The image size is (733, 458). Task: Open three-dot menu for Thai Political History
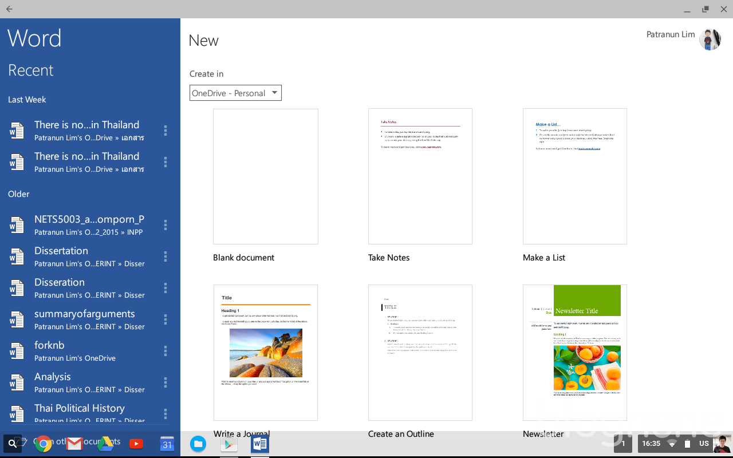coord(165,414)
